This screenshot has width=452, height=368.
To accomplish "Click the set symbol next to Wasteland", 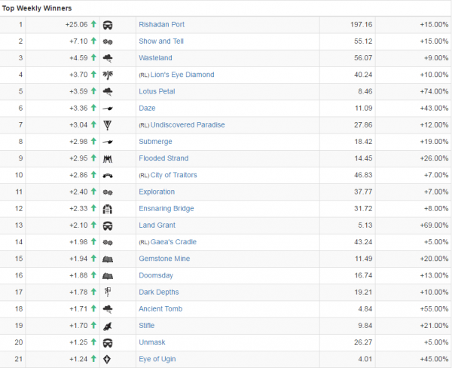I will [x=108, y=58].
